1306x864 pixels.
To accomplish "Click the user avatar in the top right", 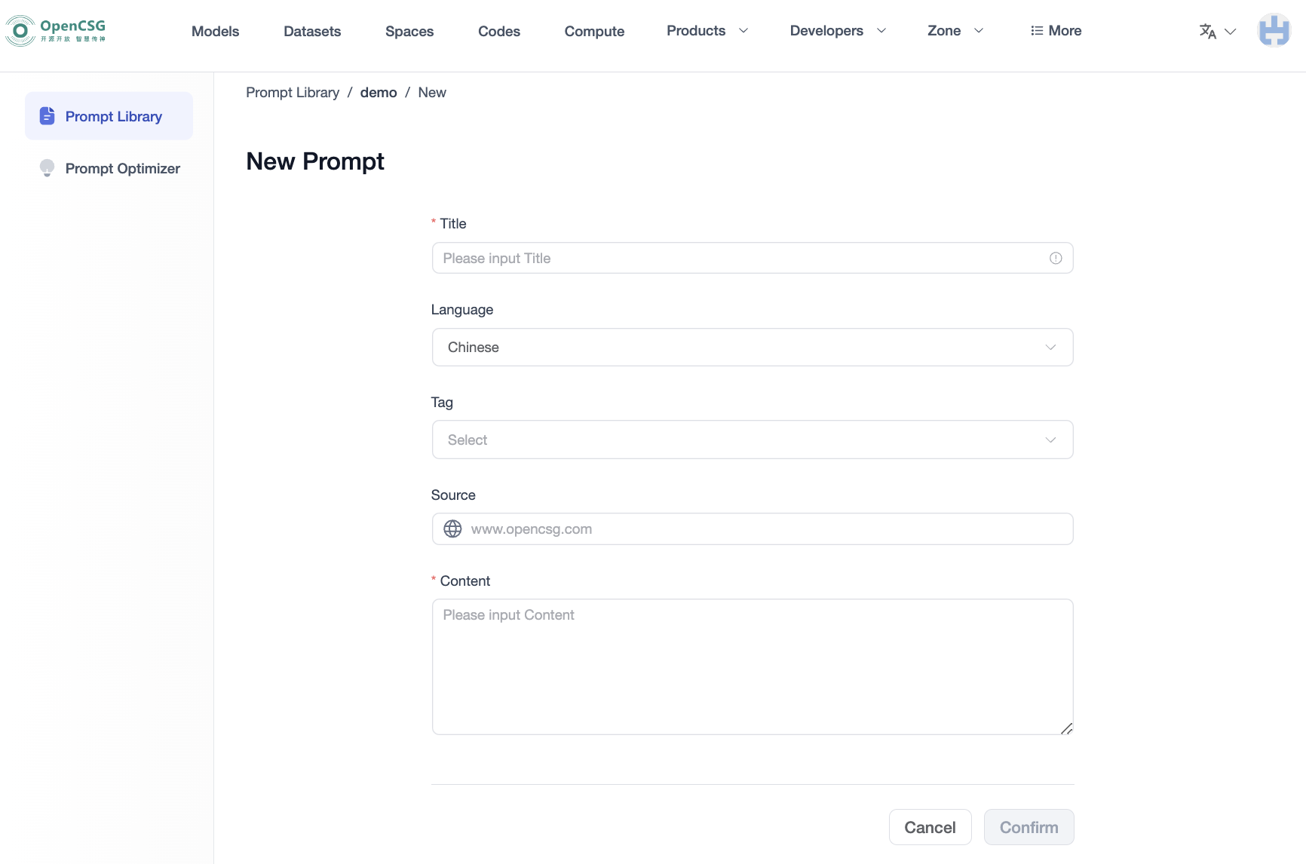I will pos(1274,30).
